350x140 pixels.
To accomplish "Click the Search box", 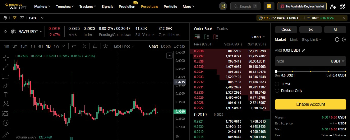I will pos(245,6).
